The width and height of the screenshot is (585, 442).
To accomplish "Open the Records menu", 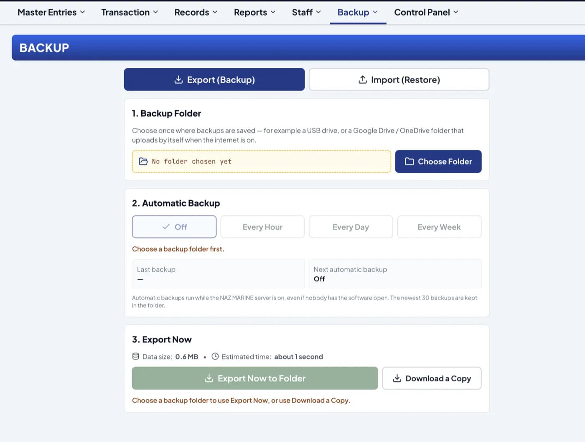I will pyautogui.click(x=196, y=13).
